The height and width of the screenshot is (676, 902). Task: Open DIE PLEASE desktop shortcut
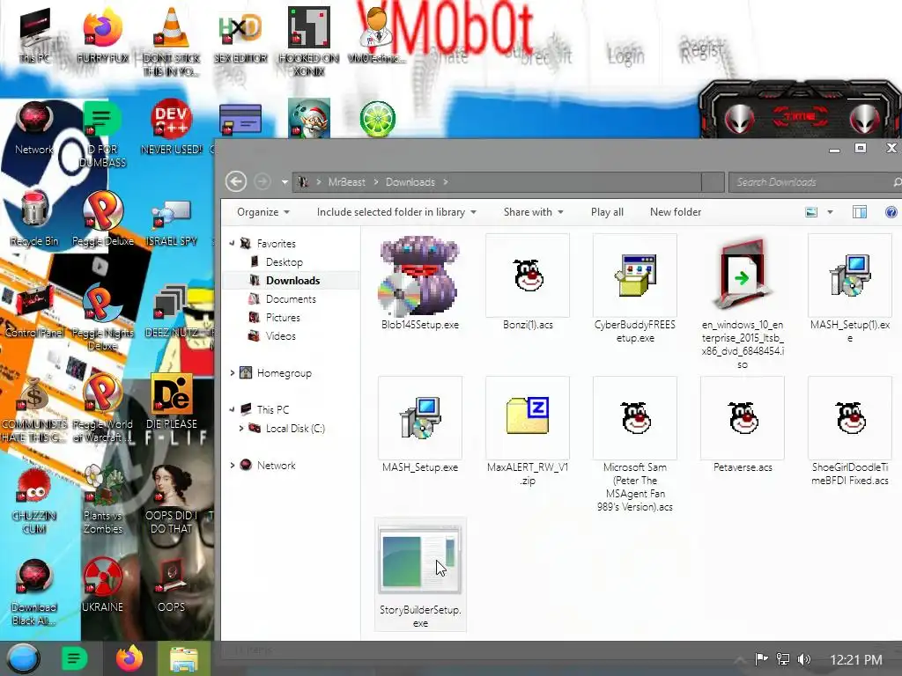click(172, 402)
